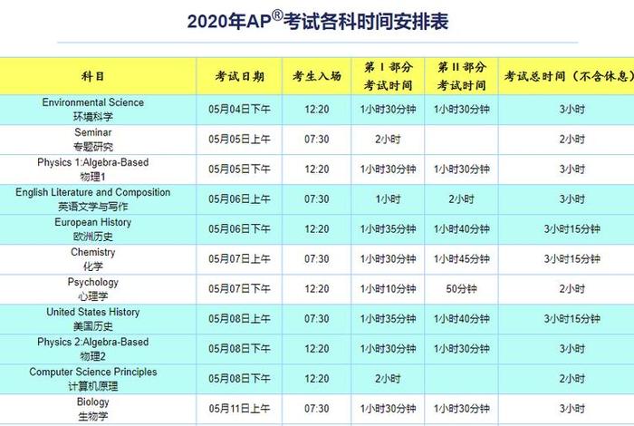Click Chemistry's 1小时45分钟 Part II duration
This screenshot has height=426, width=634.
click(x=461, y=259)
